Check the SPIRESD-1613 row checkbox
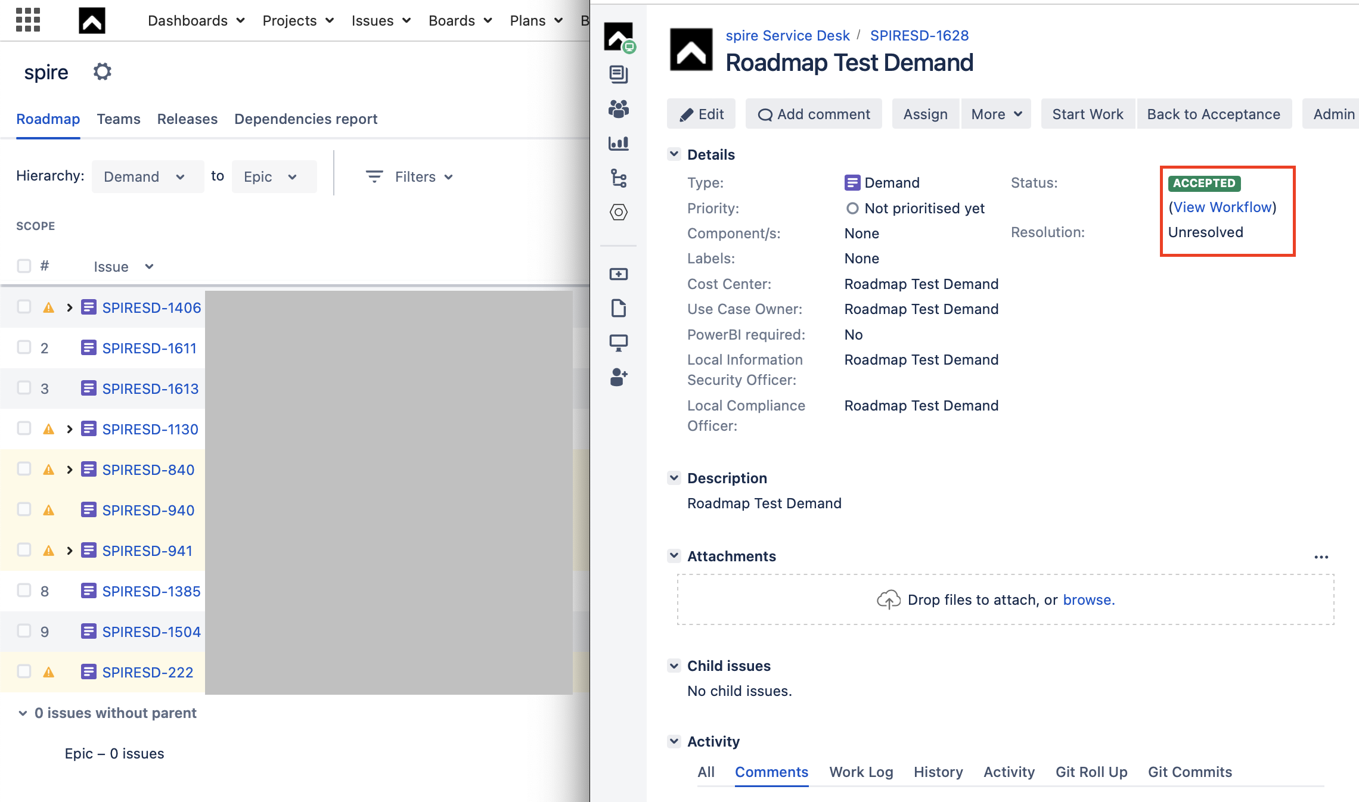 24,388
